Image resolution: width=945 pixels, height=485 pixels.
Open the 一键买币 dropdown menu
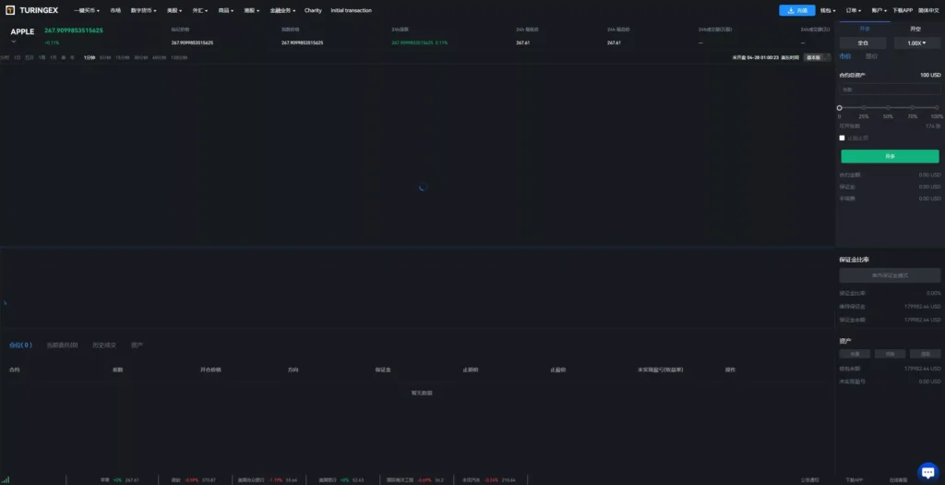point(86,11)
